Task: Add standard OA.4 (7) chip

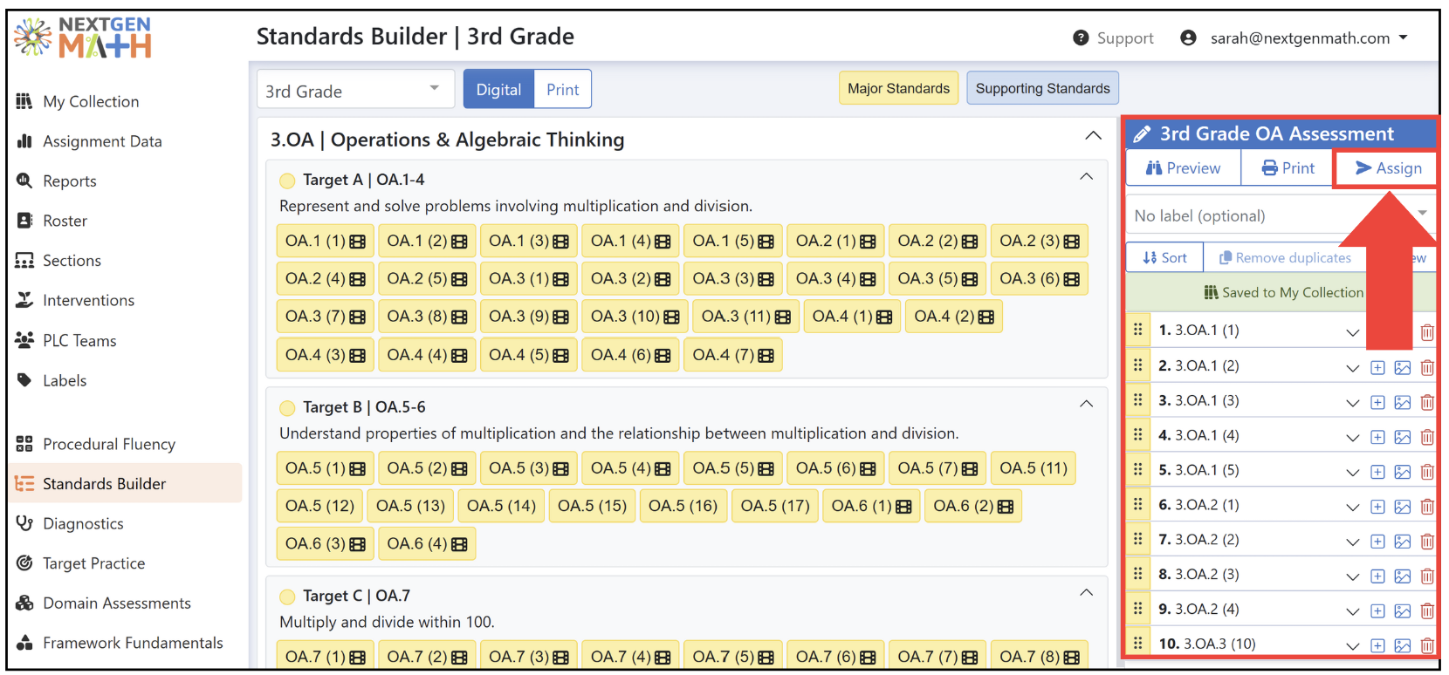Action: pyautogui.click(x=732, y=355)
